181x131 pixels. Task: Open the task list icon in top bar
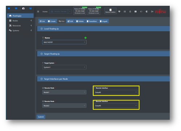[125, 12]
